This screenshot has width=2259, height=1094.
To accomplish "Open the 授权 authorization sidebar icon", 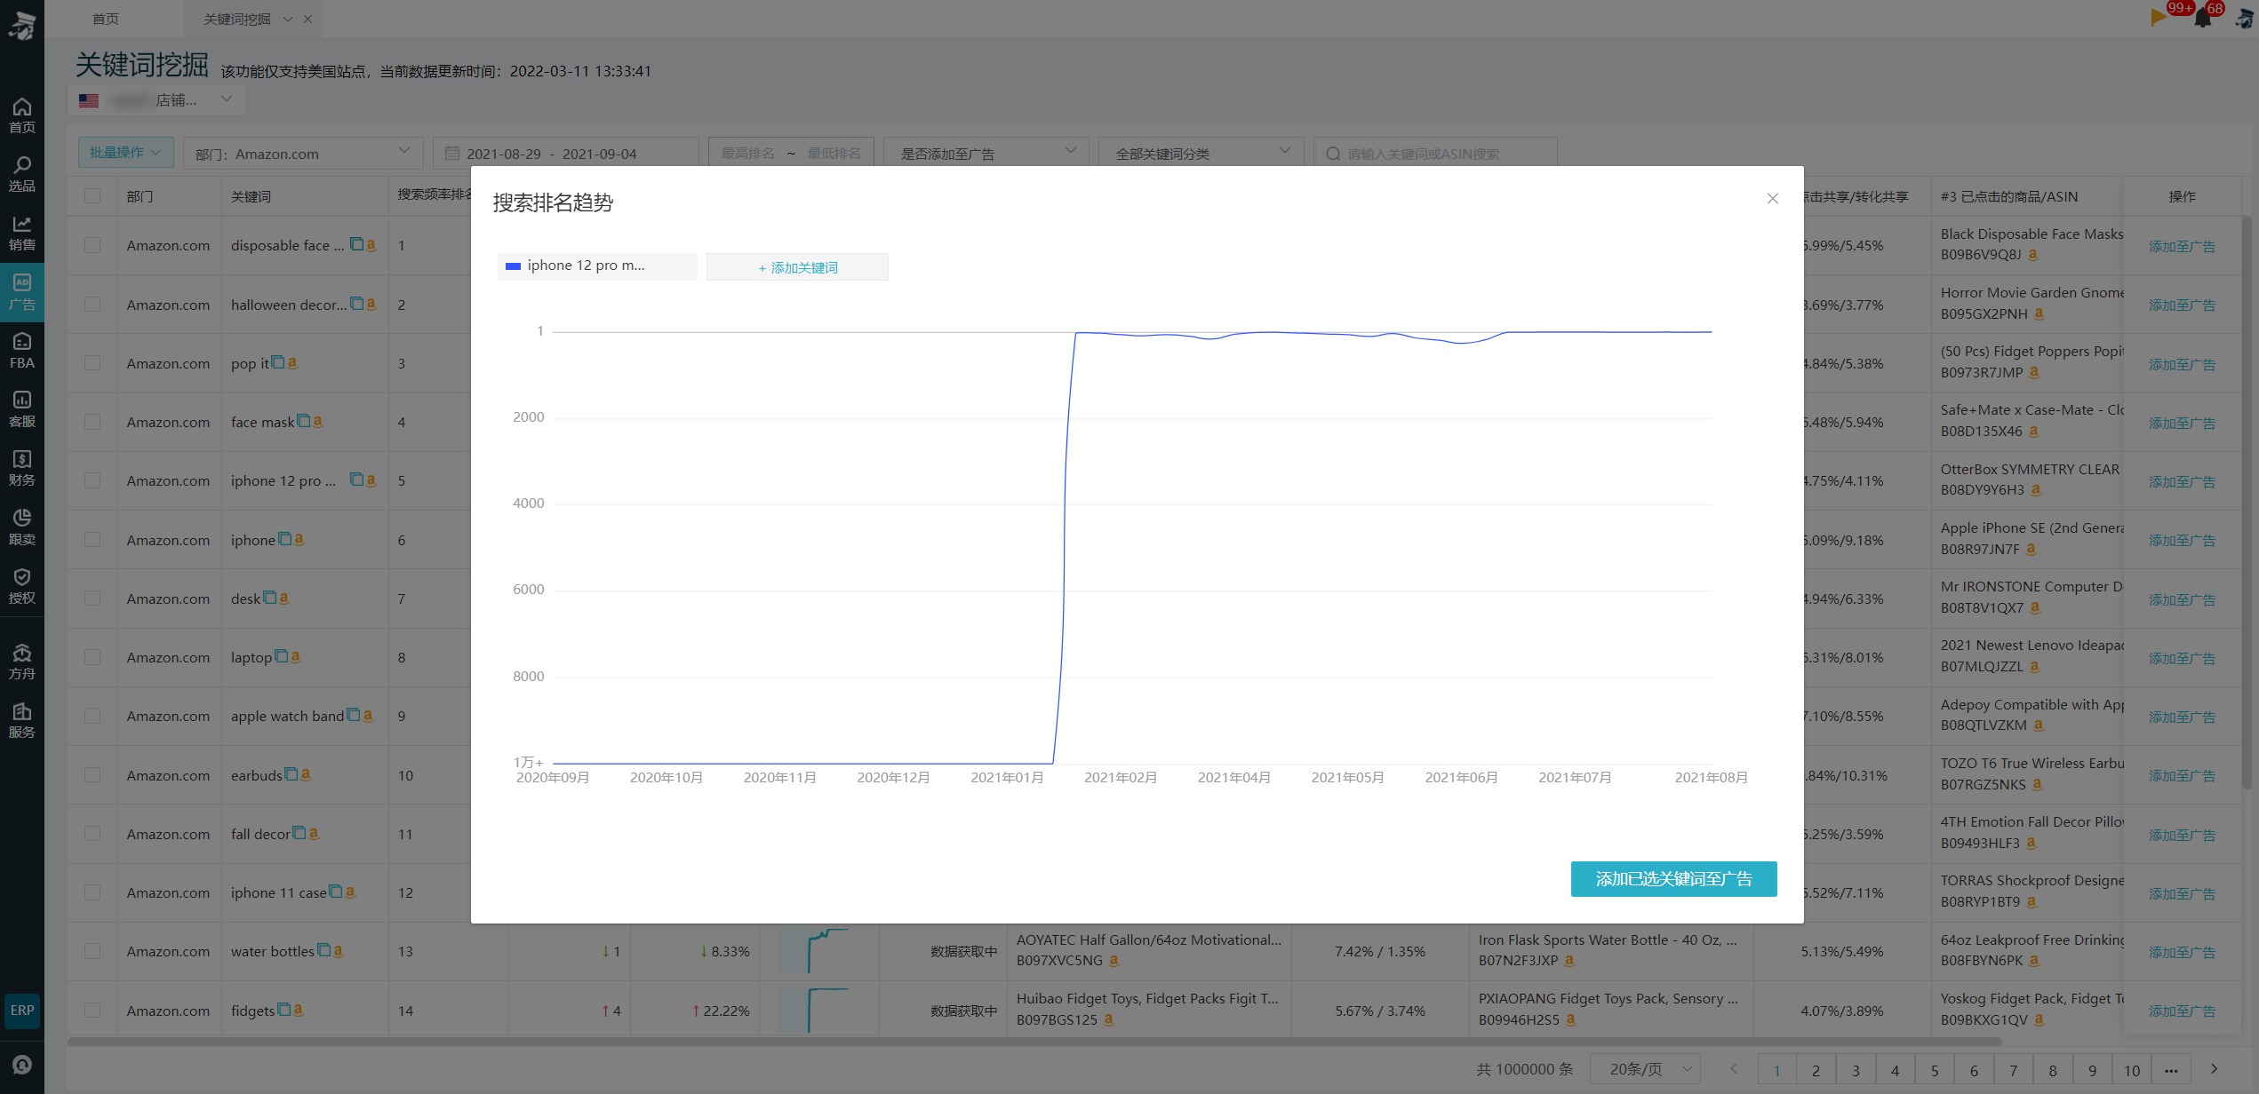I will 22,586.
